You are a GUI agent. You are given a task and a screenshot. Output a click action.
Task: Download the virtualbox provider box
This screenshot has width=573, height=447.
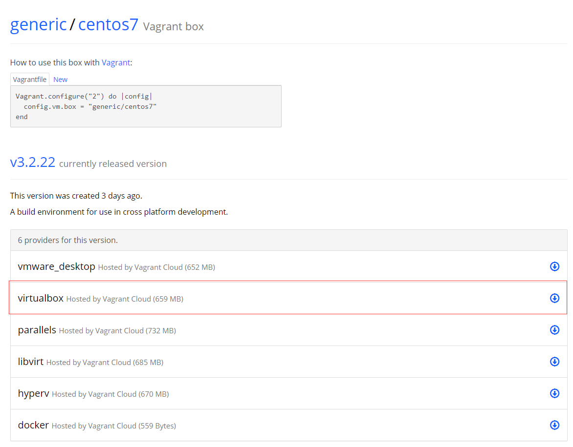[x=554, y=298]
